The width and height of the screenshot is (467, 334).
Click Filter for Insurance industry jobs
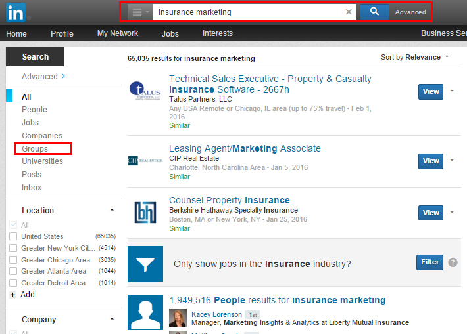click(x=430, y=262)
